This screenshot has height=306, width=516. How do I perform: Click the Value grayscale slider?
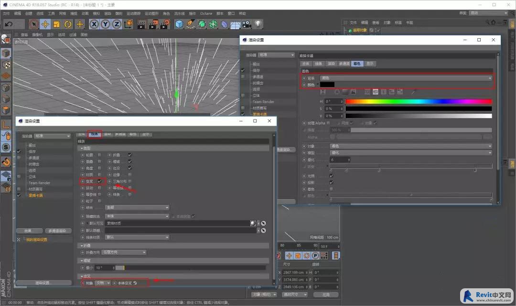click(419, 116)
